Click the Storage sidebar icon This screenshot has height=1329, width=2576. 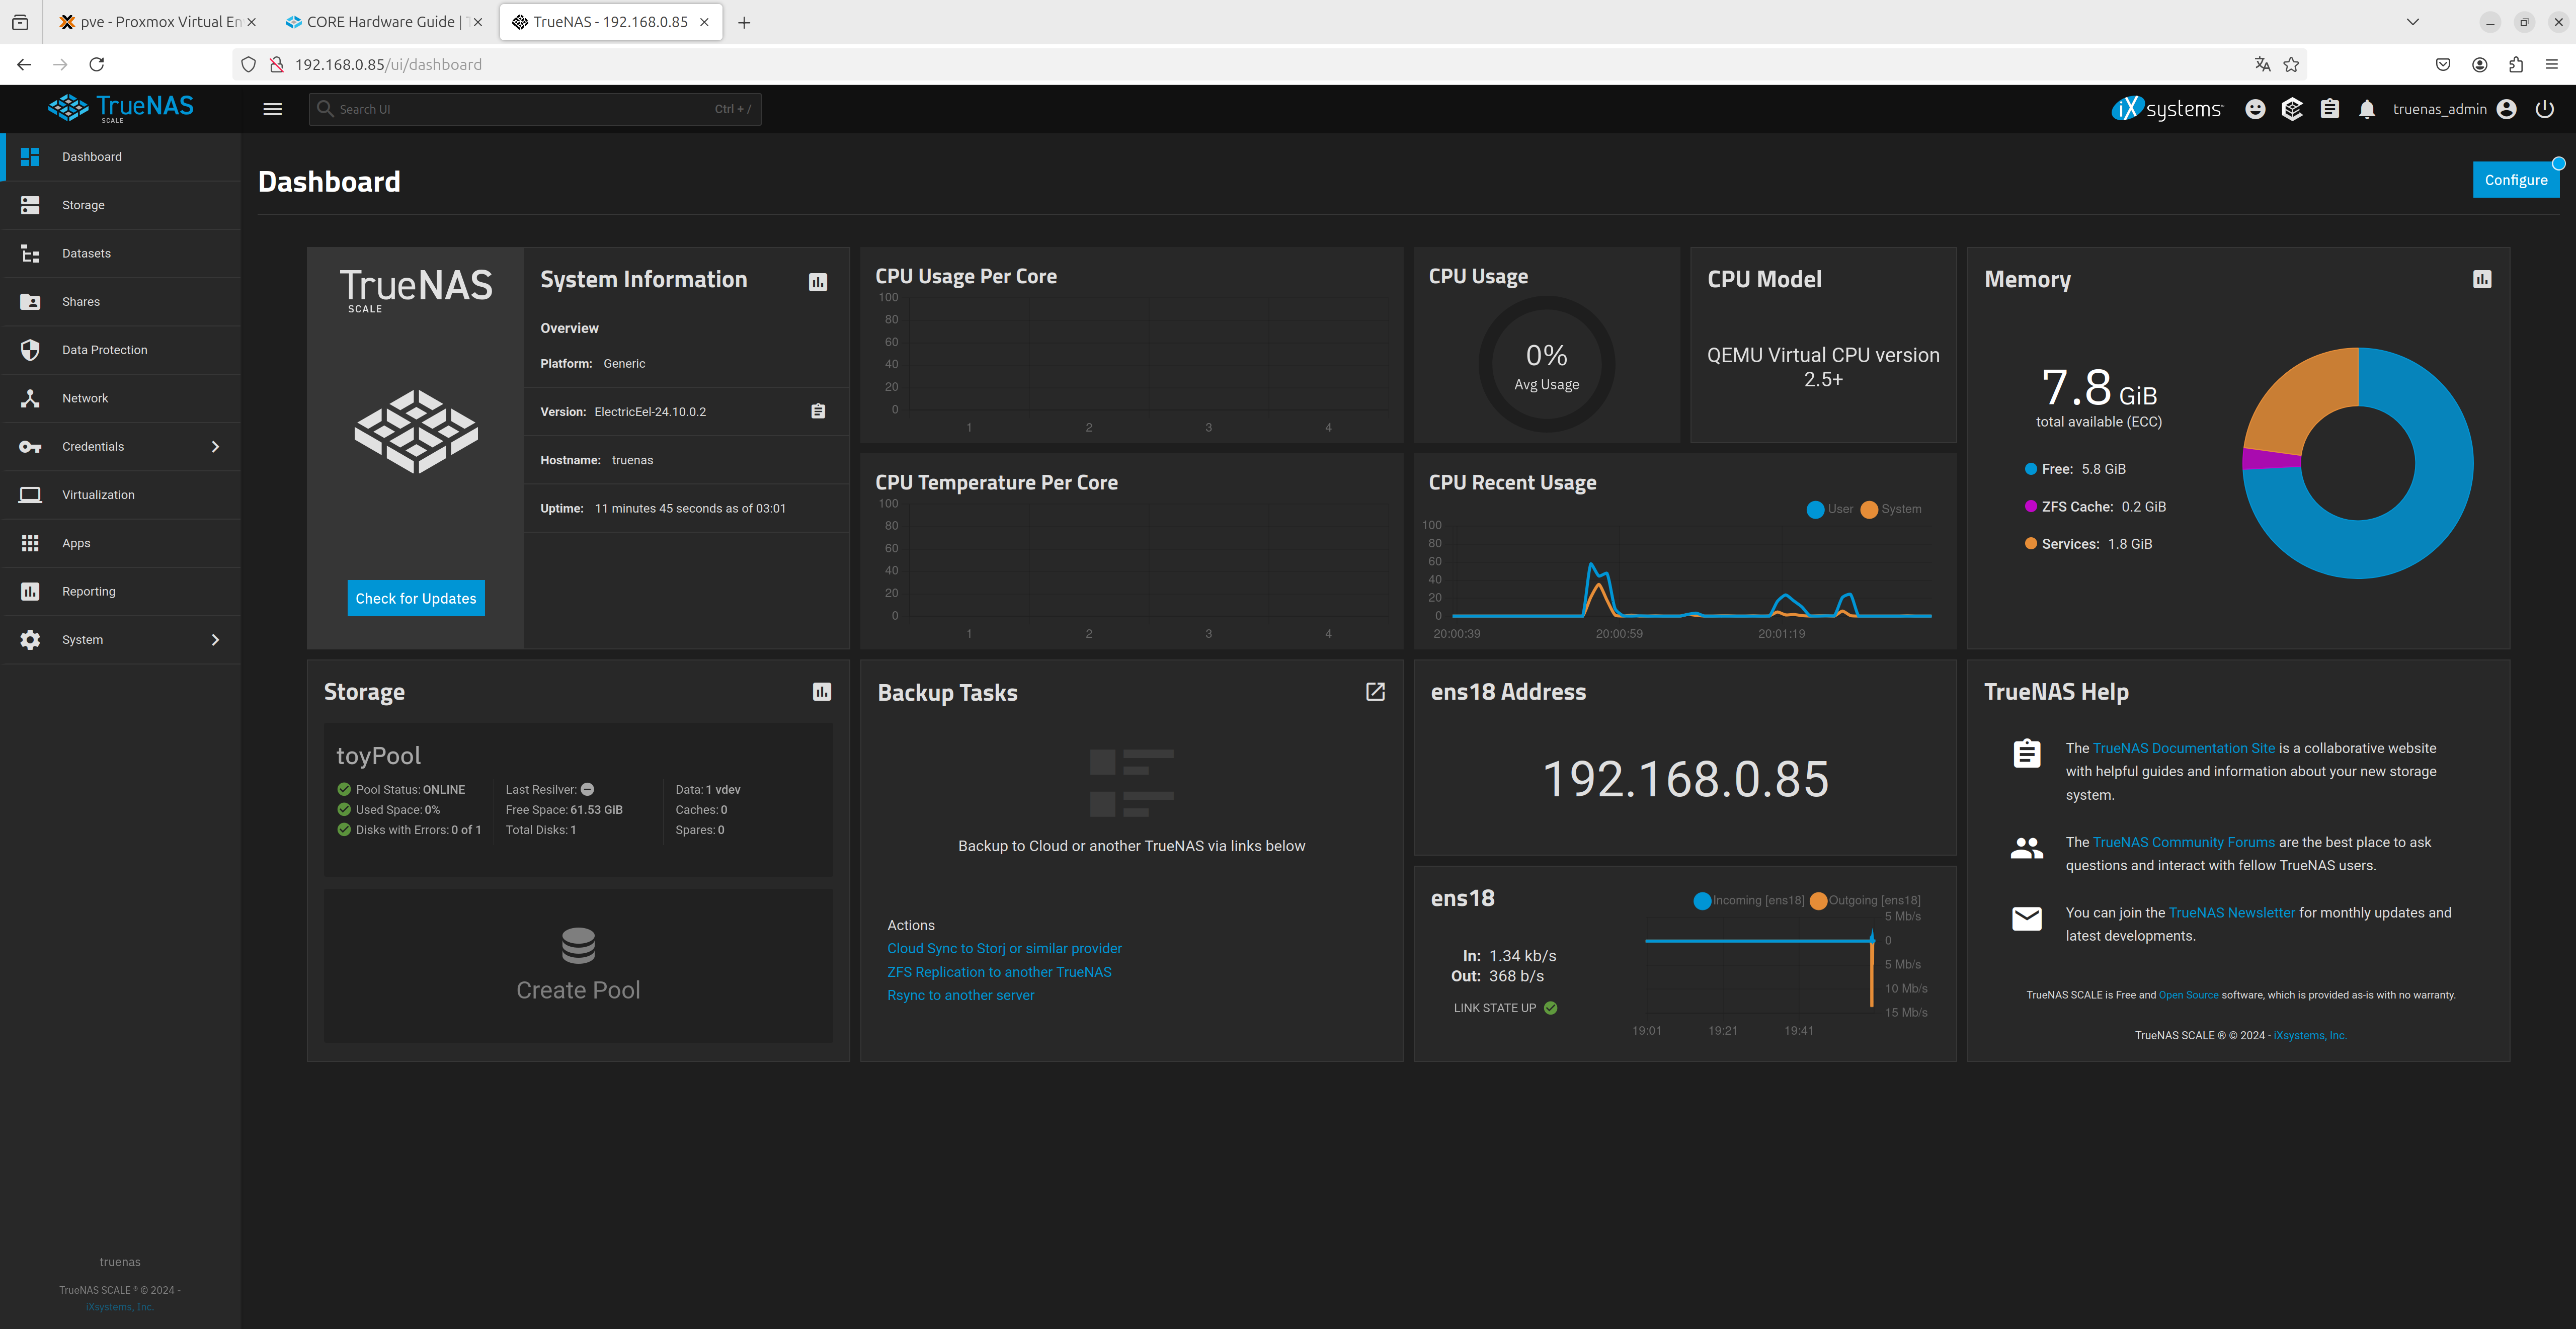[30, 205]
